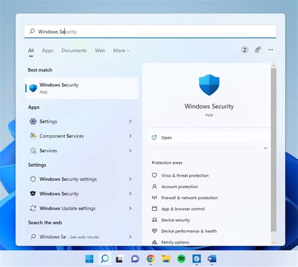Expand more actions chevron below Open

click(x=265, y=148)
